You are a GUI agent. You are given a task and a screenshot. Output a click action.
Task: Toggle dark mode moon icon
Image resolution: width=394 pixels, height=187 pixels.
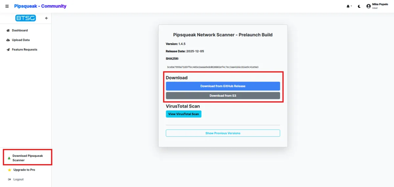tap(359, 6)
